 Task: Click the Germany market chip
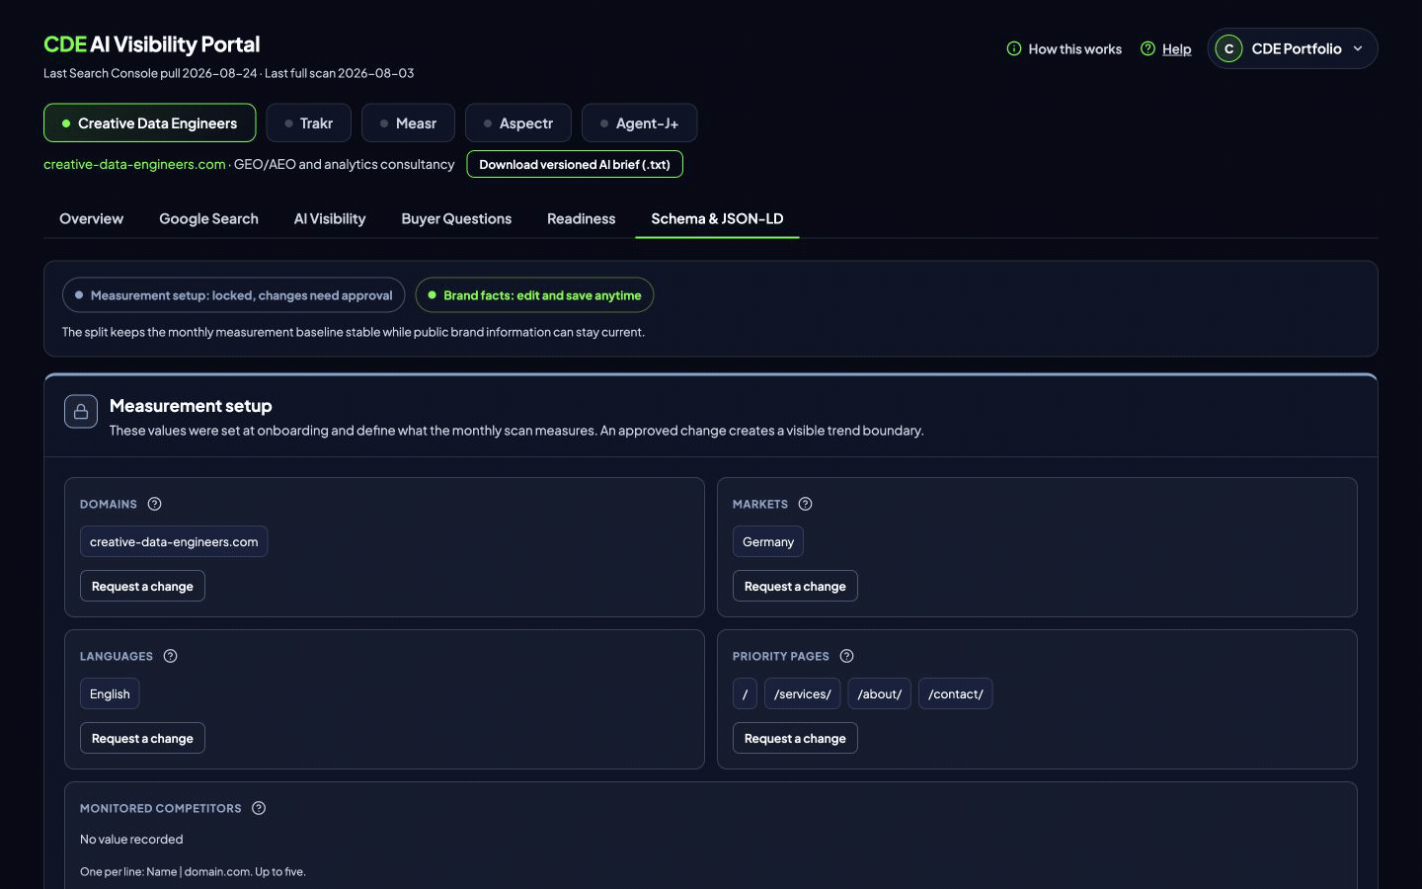click(768, 541)
